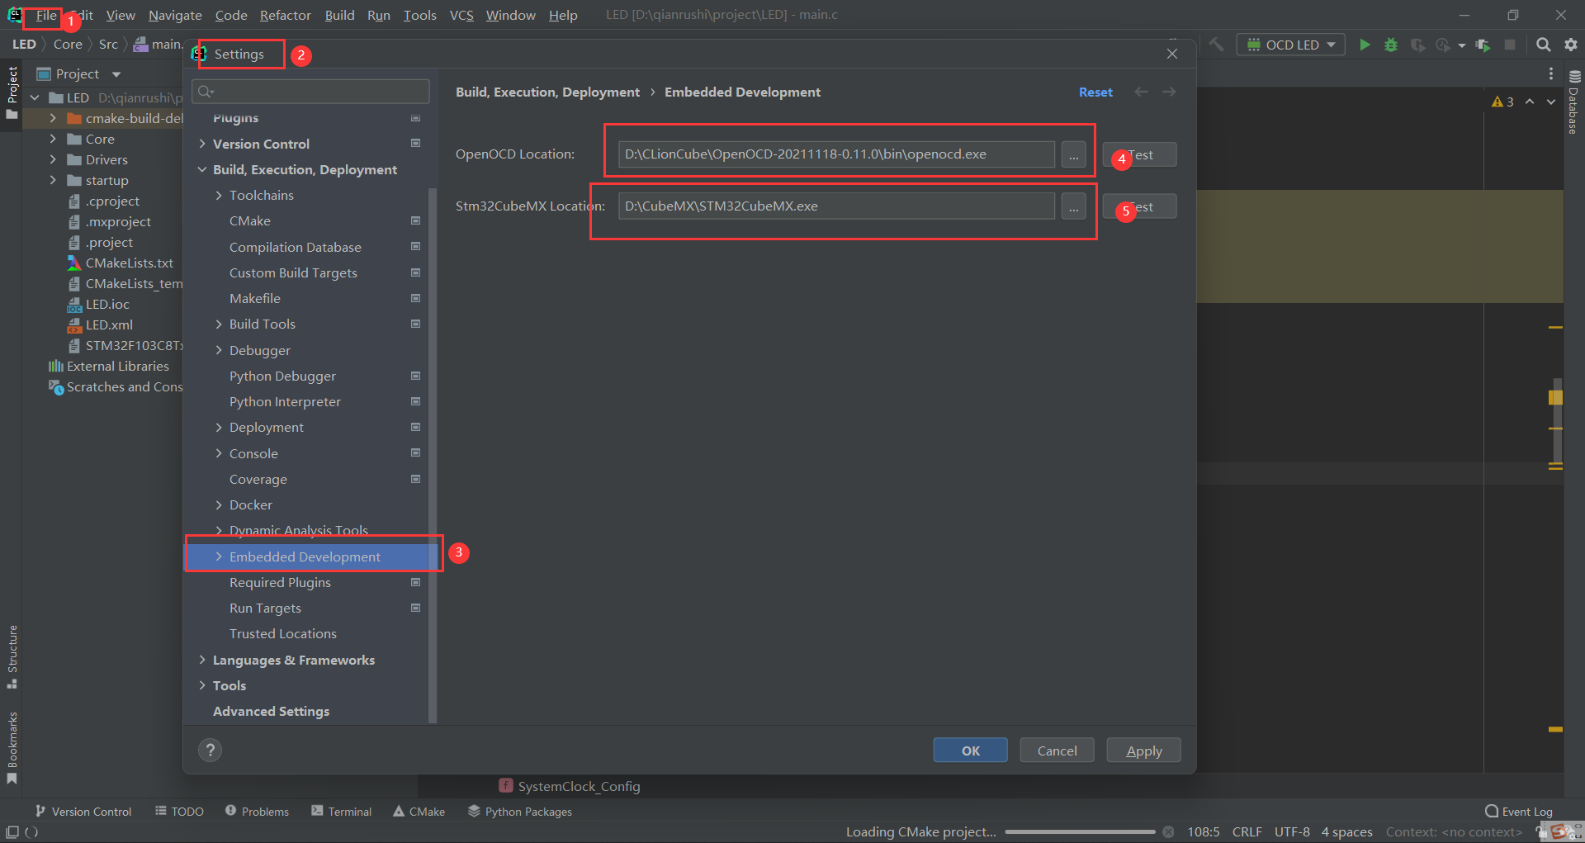Open Search Everywhere magnifier icon
The height and width of the screenshot is (843, 1585).
[1543, 45]
